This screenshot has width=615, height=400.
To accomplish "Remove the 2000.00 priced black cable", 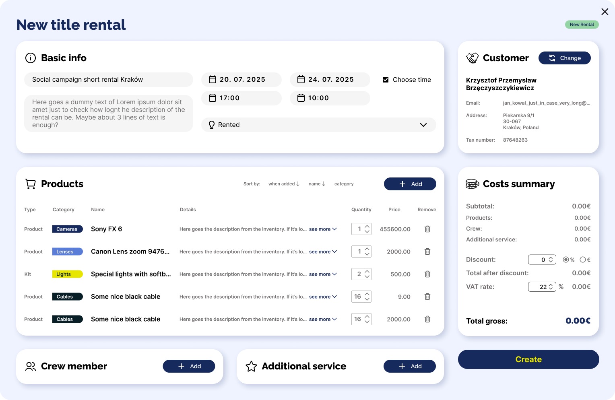I will 427,319.
